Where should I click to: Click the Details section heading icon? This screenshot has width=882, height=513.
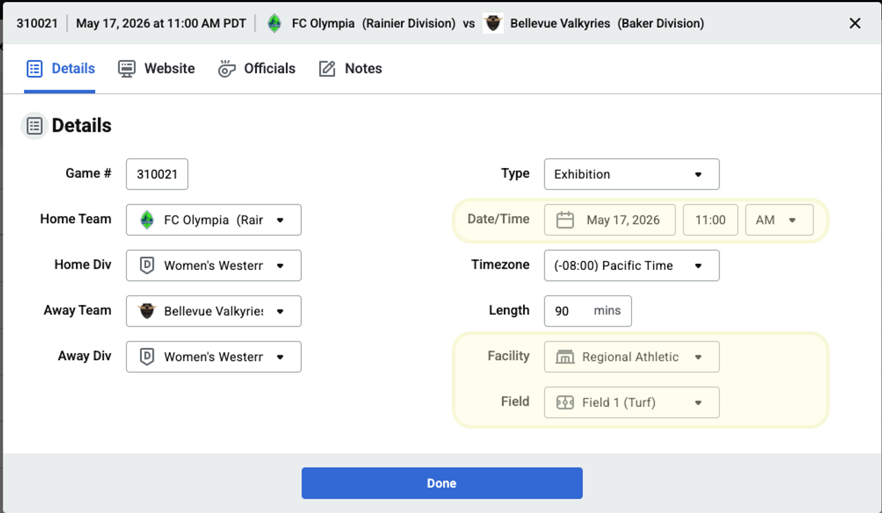pyautogui.click(x=34, y=126)
